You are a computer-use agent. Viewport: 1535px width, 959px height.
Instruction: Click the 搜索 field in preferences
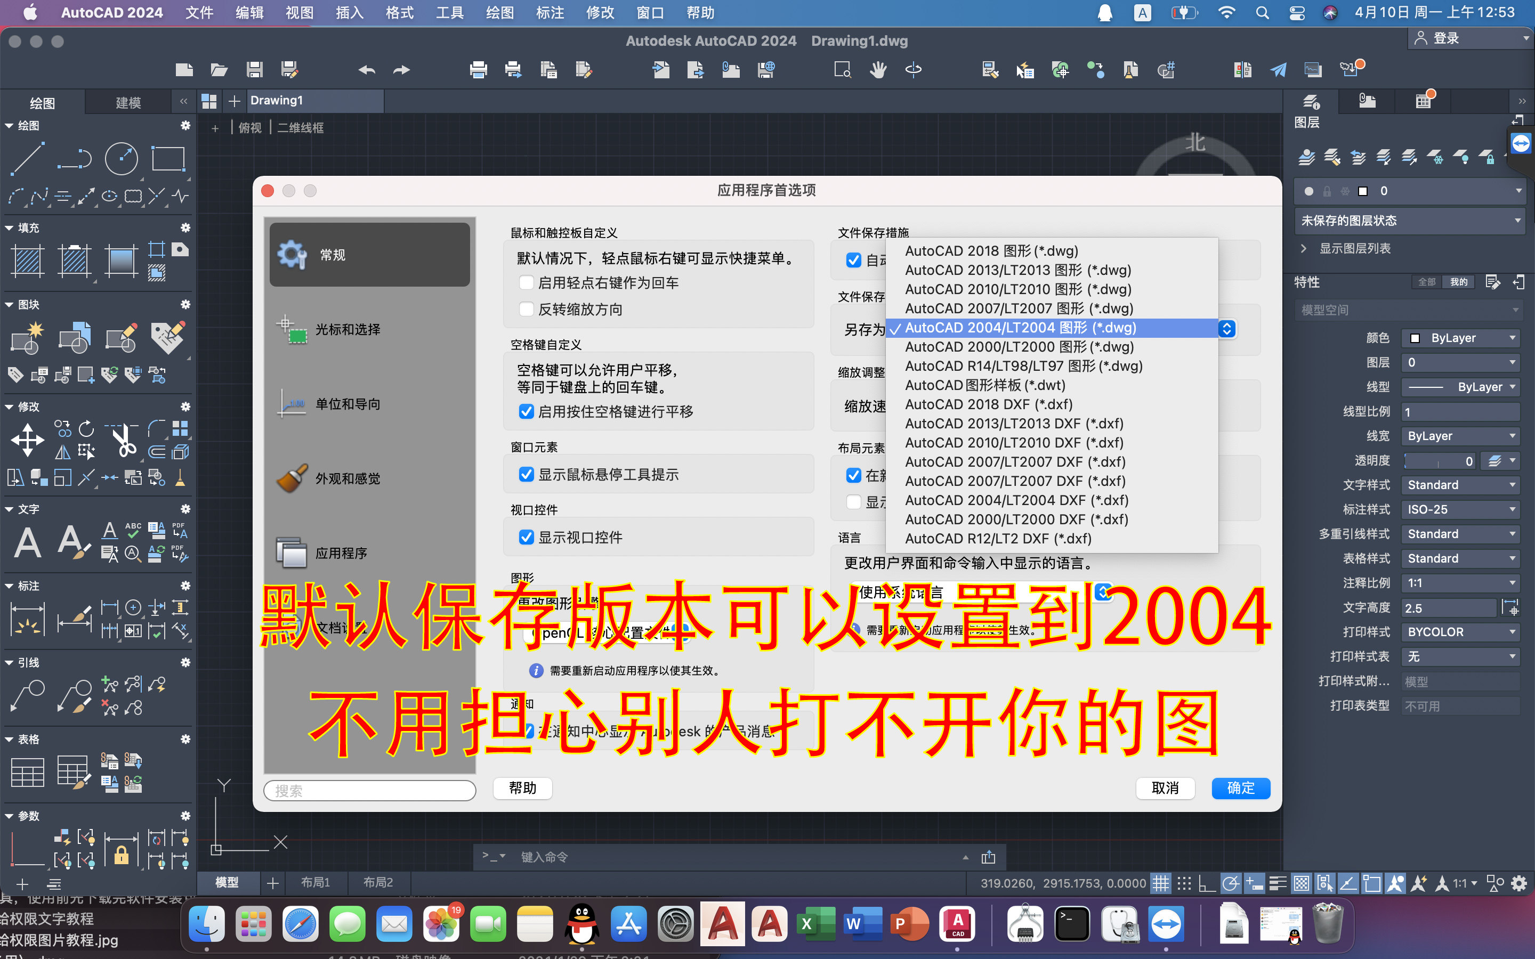[370, 791]
